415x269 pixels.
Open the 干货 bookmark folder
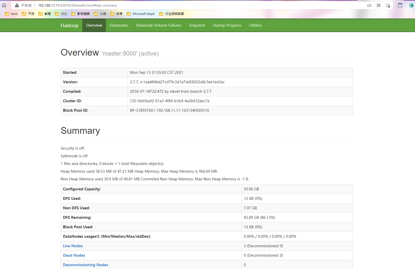[28, 14]
